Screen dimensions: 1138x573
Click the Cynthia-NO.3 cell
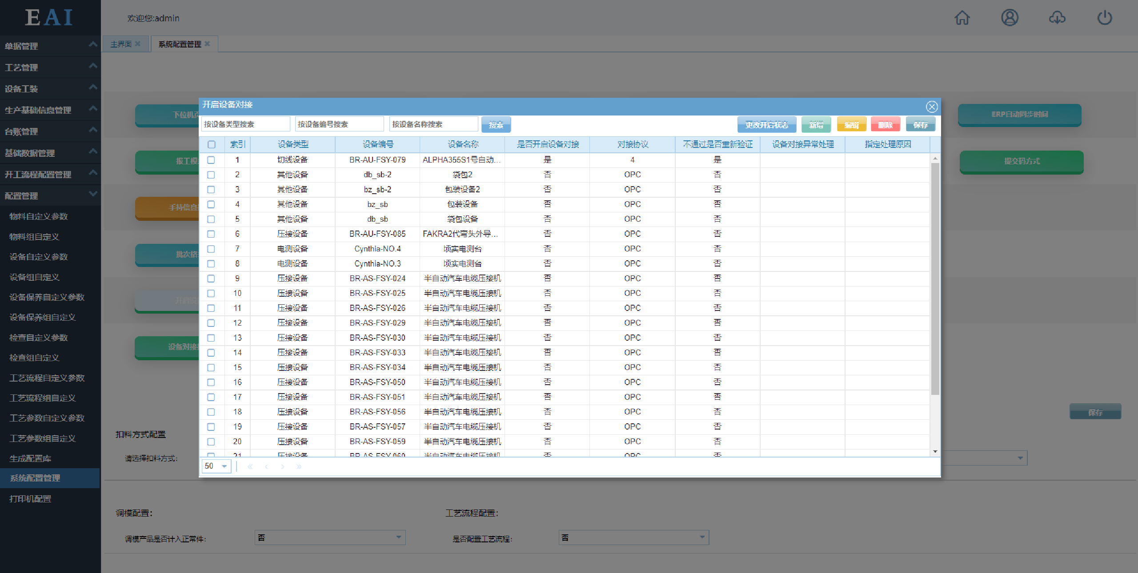click(377, 264)
